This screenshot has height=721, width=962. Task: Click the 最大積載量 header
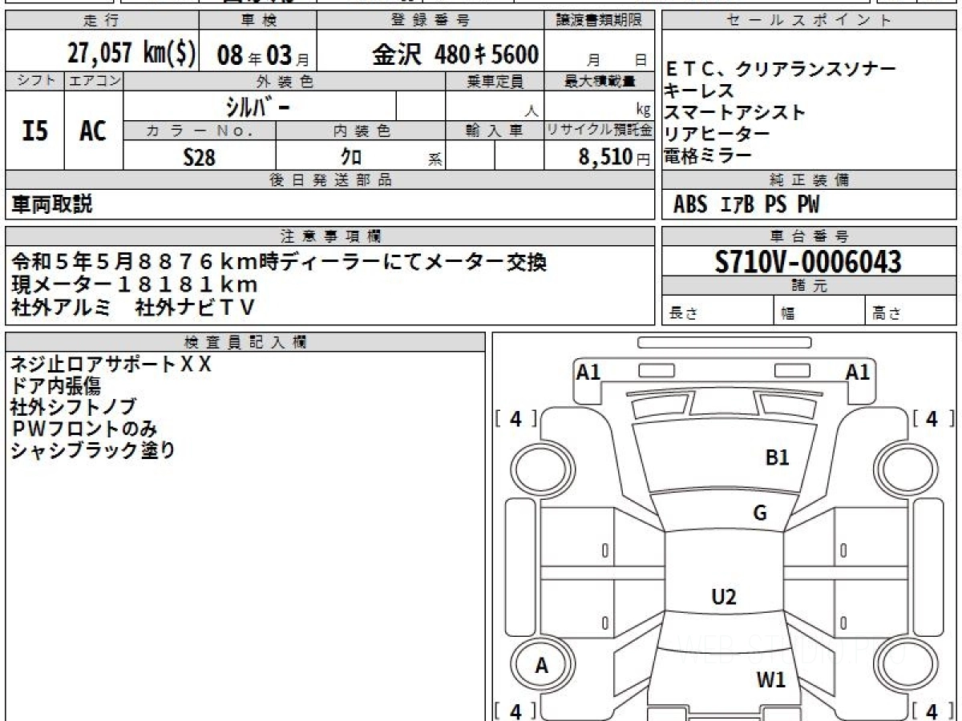tap(600, 81)
